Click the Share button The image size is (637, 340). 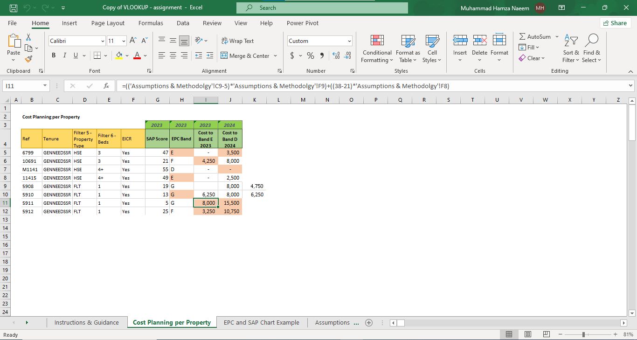coord(615,23)
